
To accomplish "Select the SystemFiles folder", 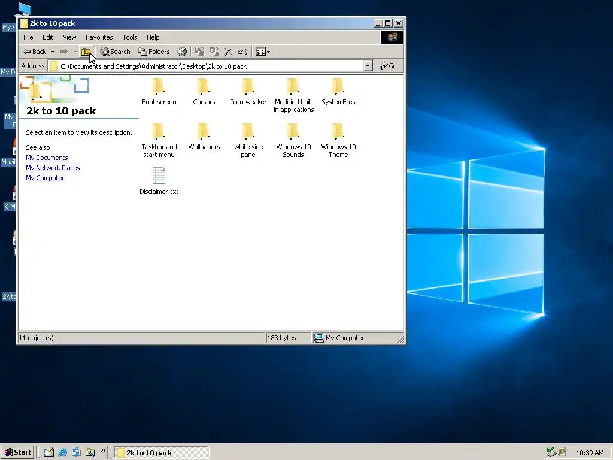I will pos(338,92).
